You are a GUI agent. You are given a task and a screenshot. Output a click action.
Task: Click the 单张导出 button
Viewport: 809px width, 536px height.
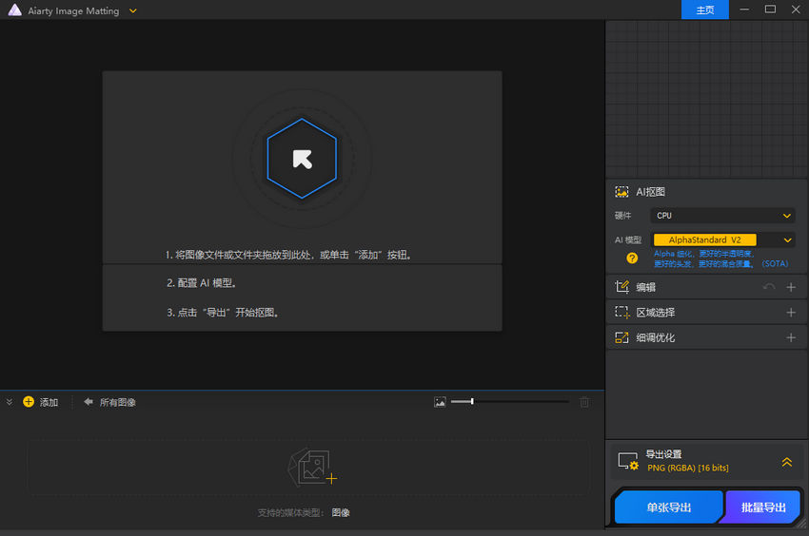[669, 507]
